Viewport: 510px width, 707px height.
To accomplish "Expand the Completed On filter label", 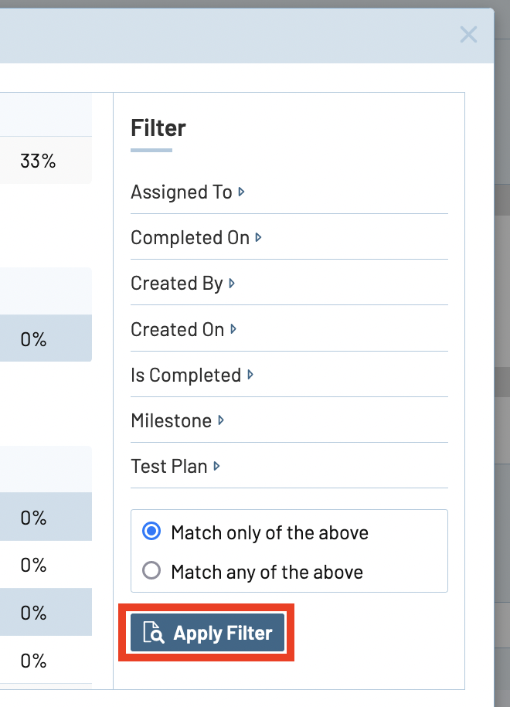I will tap(190, 238).
